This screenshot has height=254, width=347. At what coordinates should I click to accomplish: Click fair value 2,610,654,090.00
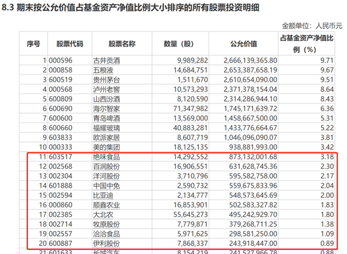pos(250,80)
